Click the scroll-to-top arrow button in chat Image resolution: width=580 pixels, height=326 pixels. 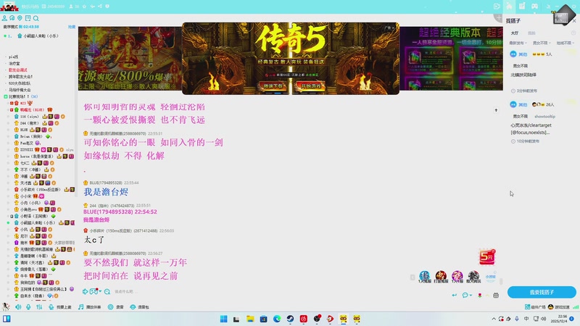tap(496, 110)
